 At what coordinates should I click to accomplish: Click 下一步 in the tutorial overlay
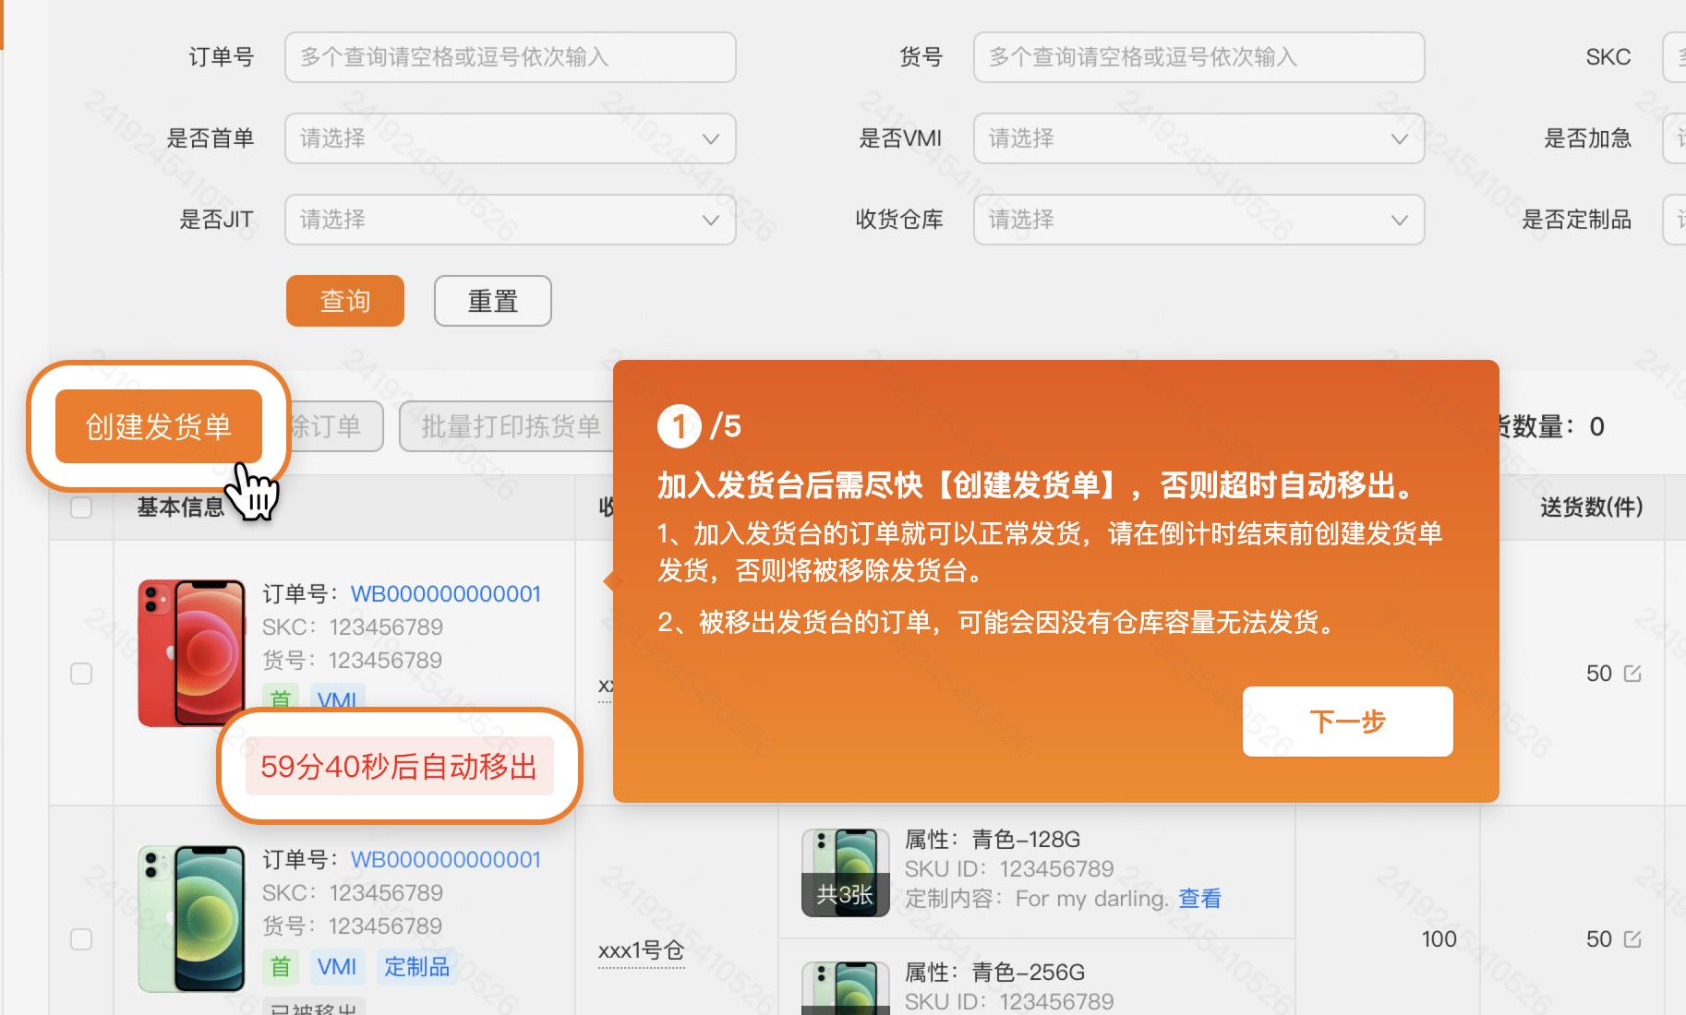[x=1347, y=722]
